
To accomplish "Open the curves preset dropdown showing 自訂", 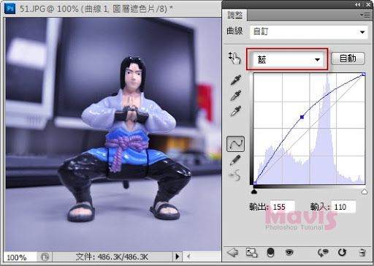I will click(x=309, y=32).
